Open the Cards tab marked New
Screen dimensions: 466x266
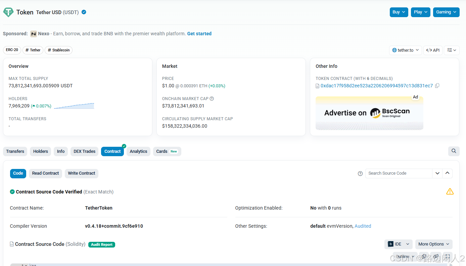167,151
